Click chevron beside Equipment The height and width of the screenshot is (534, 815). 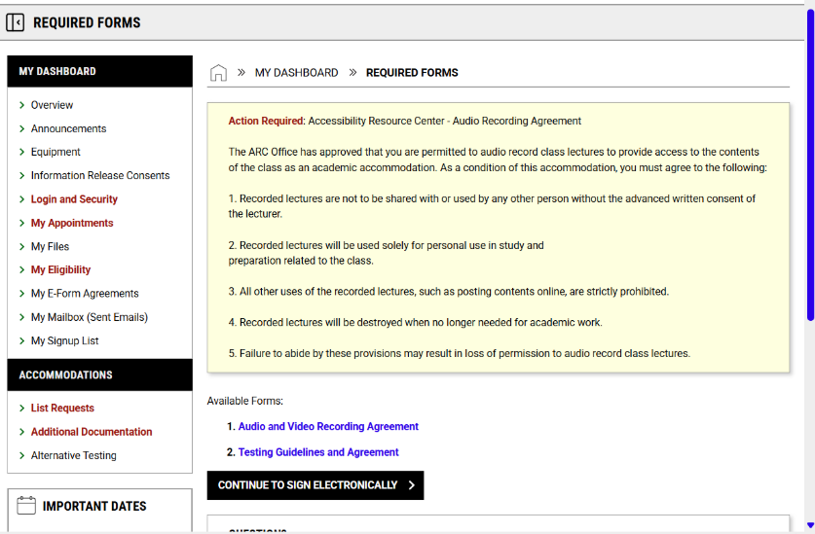tap(21, 152)
